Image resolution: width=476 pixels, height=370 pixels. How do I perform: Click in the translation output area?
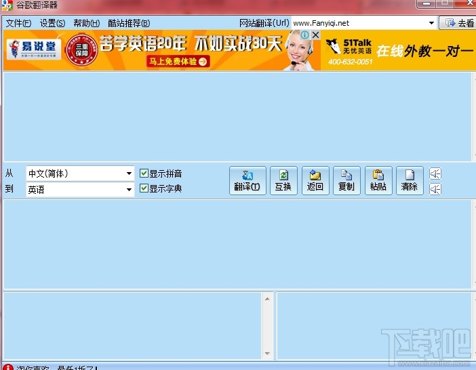tap(237, 244)
